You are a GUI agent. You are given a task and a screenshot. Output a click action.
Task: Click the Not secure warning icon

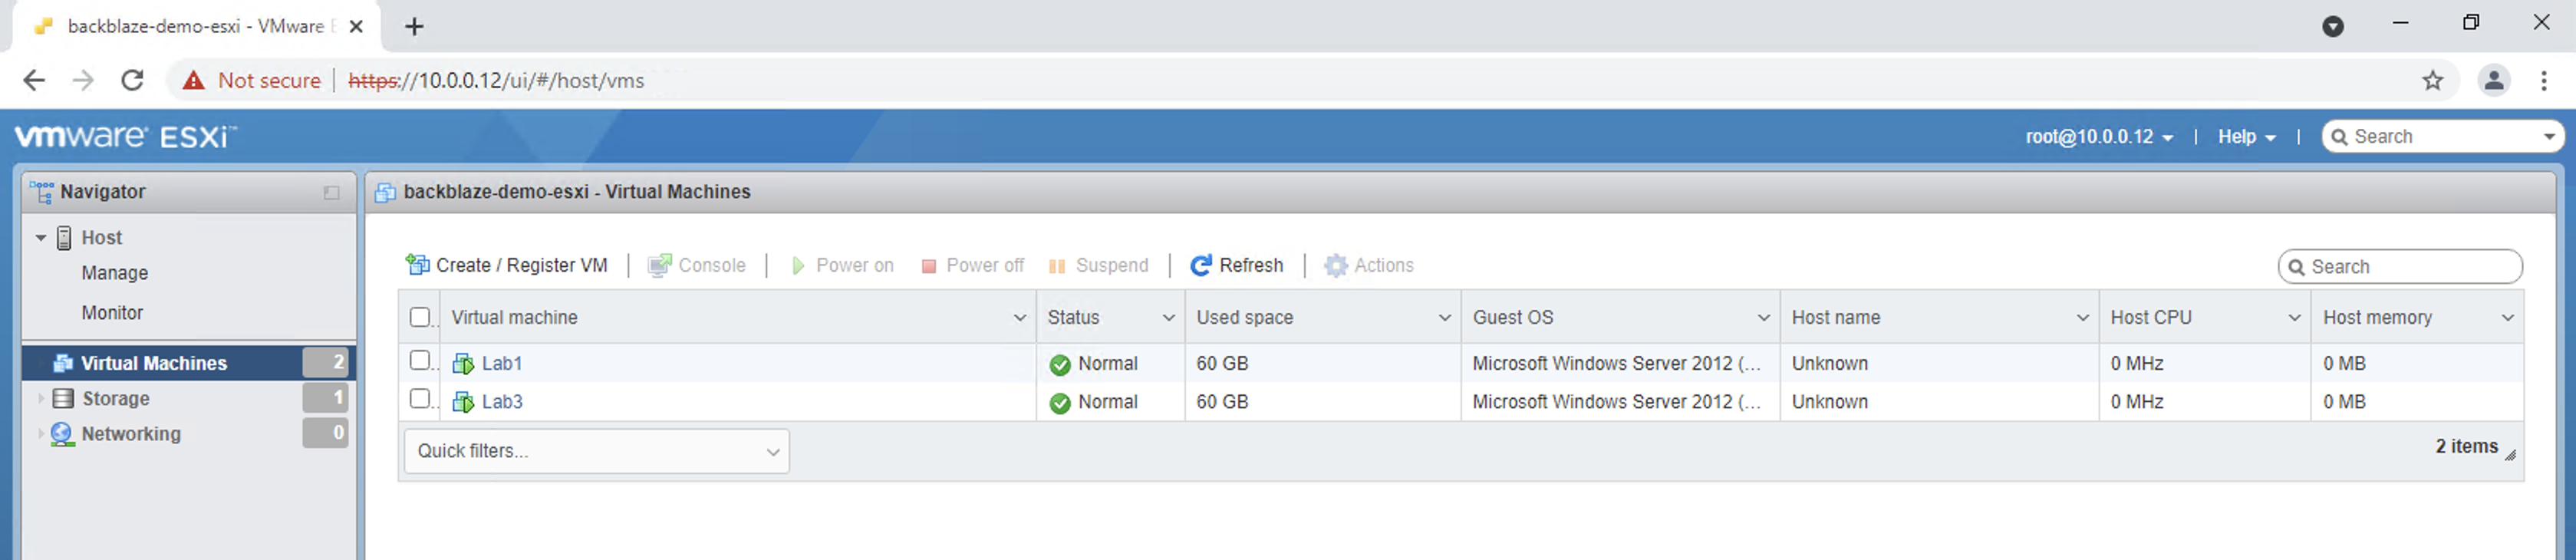click(x=194, y=80)
